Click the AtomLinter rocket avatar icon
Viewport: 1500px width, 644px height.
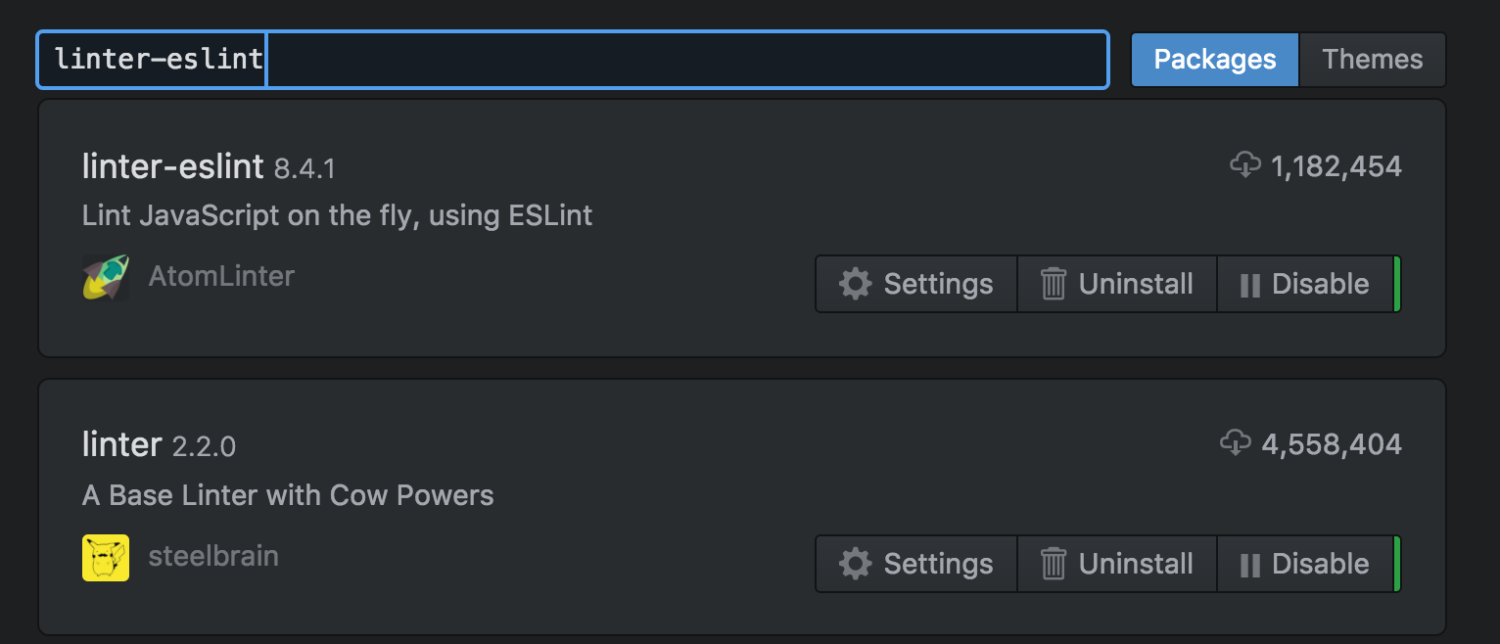pyautogui.click(x=106, y=277)
